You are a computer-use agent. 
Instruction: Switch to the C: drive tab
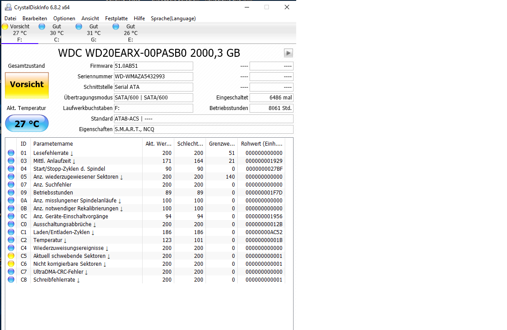(x=57, y=33)
